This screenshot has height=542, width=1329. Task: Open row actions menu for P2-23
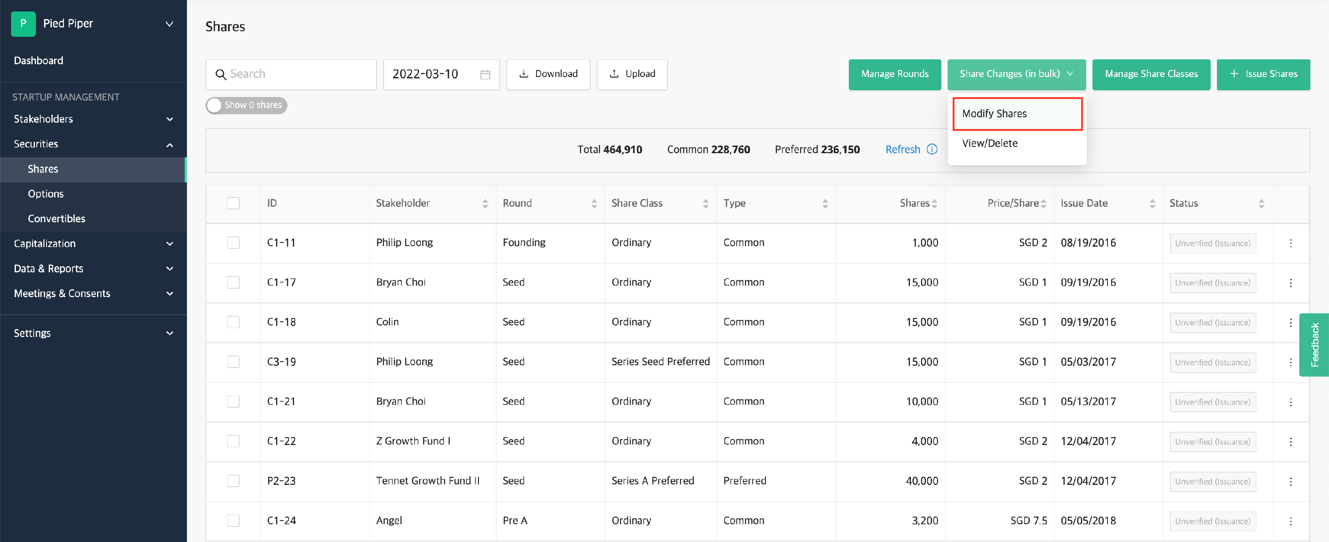tap(1290, 481)
